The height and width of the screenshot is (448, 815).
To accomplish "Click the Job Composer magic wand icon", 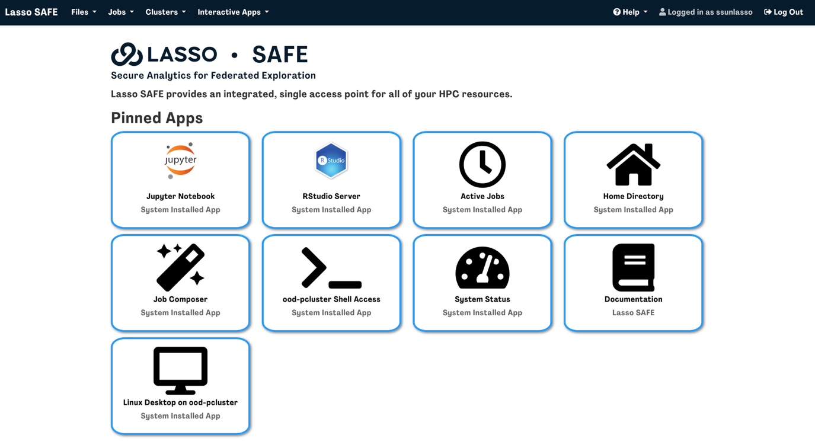I will 180,267.
